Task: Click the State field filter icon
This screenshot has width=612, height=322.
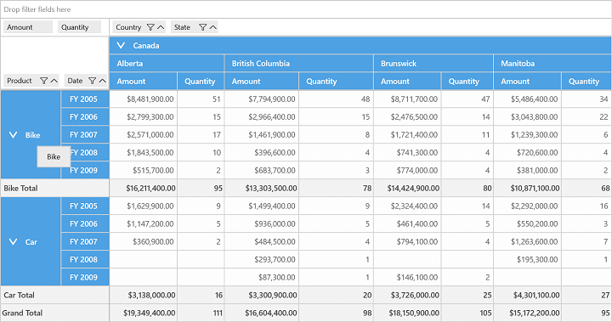Action: 202,27
